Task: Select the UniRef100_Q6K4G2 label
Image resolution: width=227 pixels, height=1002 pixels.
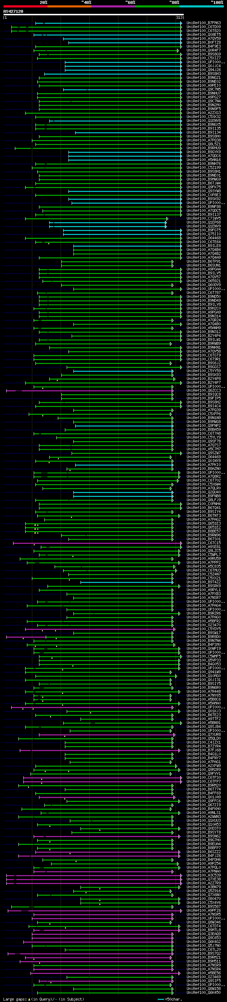Action: pos(204,941)
